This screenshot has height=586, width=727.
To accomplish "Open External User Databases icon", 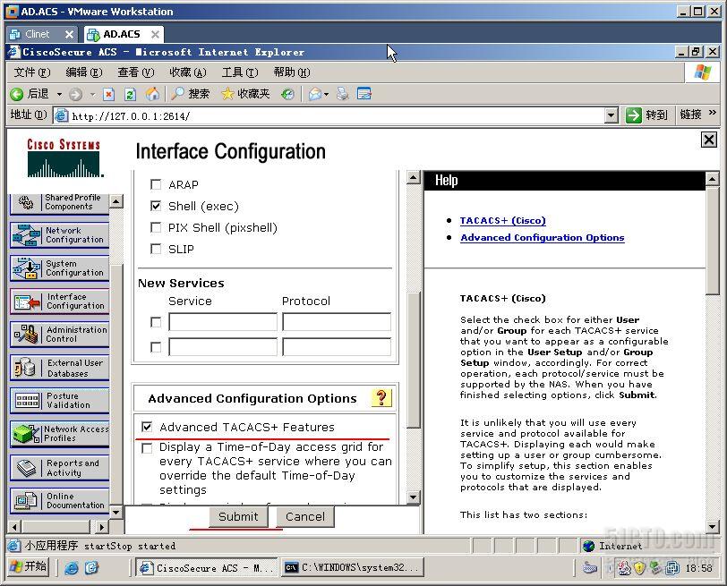I will [25, 368].
